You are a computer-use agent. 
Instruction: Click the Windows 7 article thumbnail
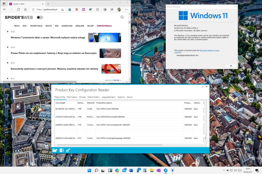coord(105,38)
